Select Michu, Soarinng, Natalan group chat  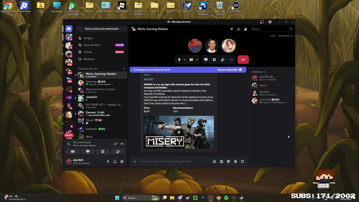click(102, 75)
